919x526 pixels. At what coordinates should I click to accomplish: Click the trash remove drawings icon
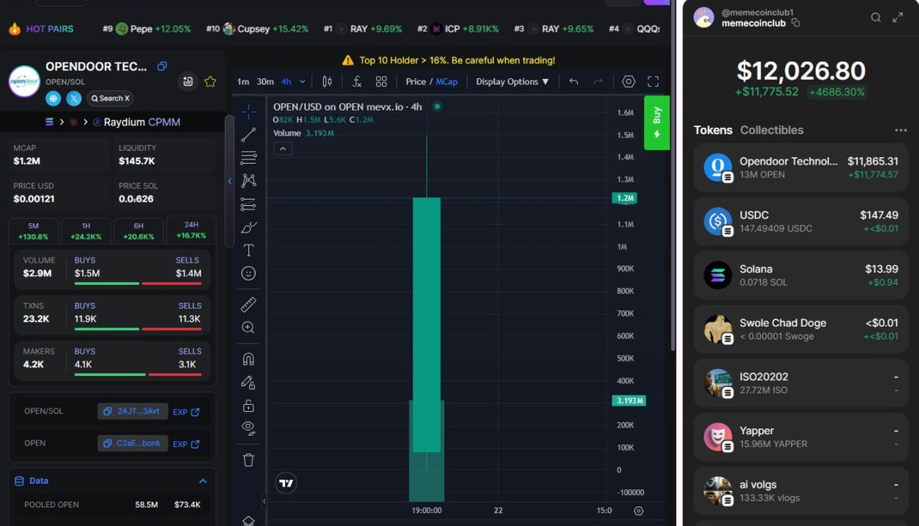[x=248, y=460]
